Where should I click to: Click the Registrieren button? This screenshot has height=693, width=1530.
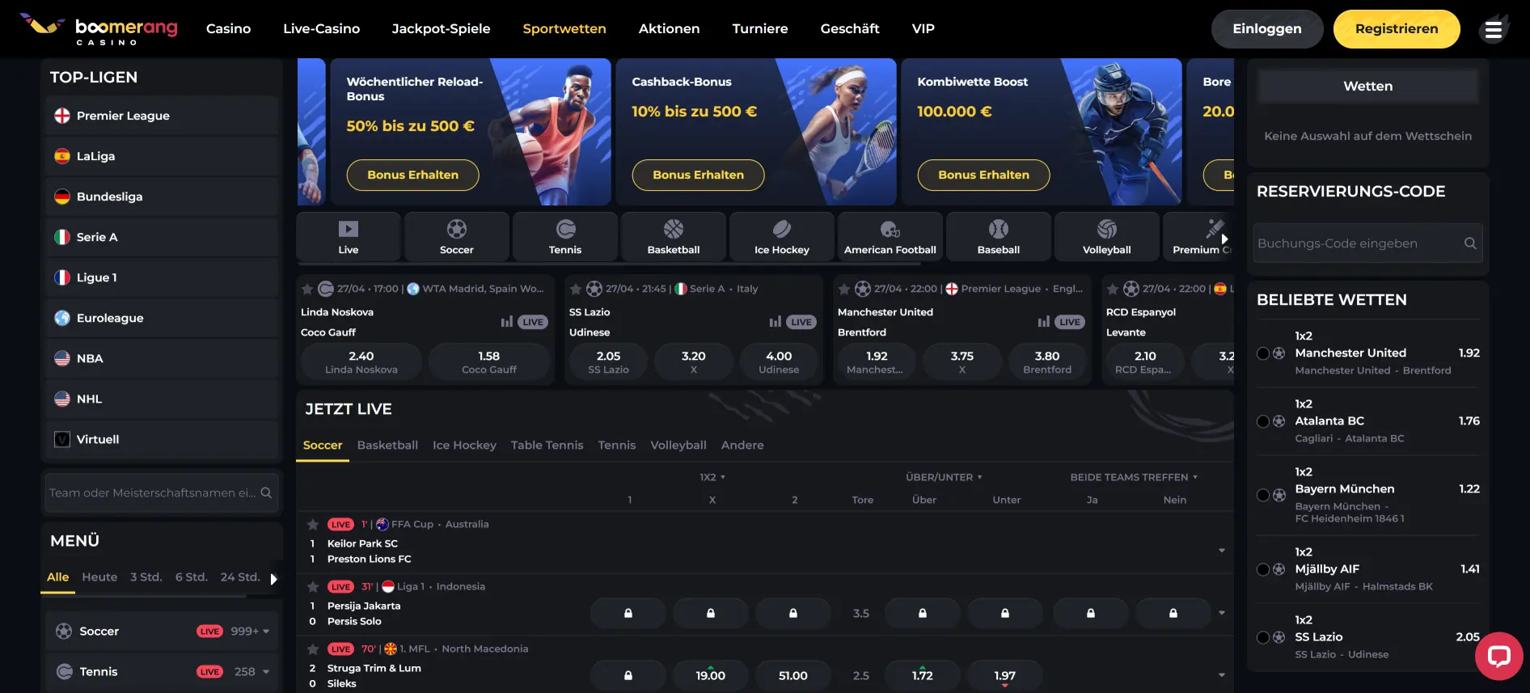tap(1397, 29)
